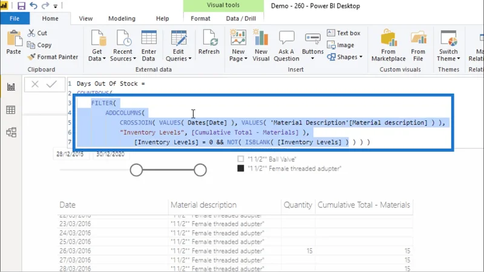Expand the Buttons dropdown arrow
484x272 pixels.
pos(313,59)
